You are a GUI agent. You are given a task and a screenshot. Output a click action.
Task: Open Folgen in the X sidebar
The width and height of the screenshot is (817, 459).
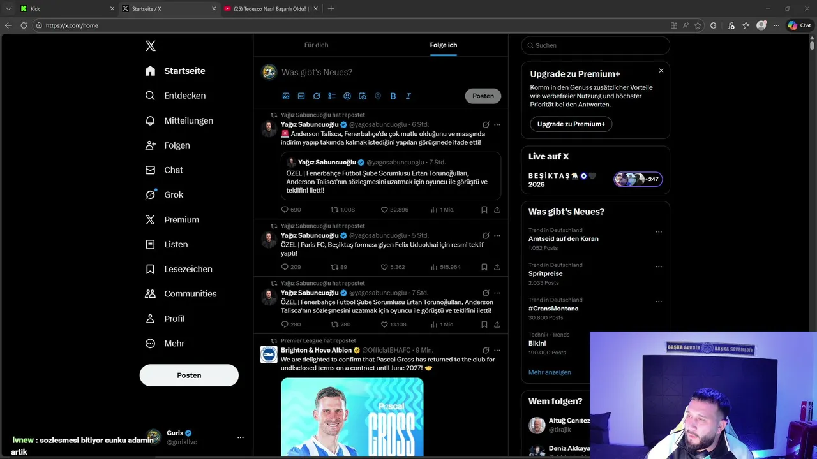click(168, 145)
